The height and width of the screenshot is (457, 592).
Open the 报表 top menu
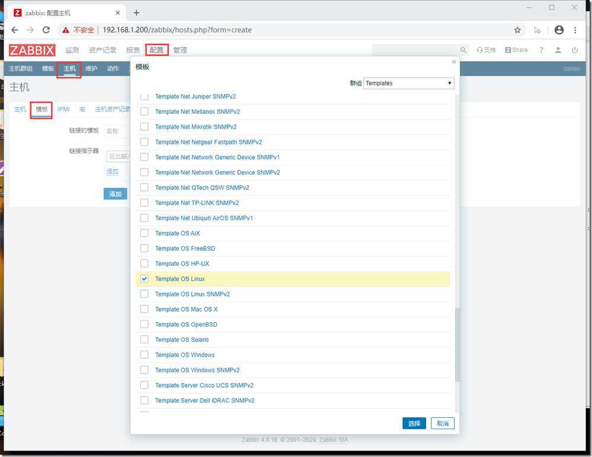pos(133,50)
